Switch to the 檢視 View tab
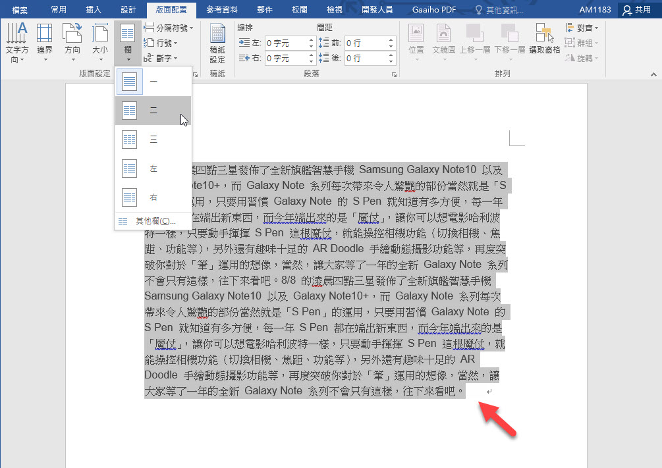Screen dimensions: 662x468 (x=335, y=10)
